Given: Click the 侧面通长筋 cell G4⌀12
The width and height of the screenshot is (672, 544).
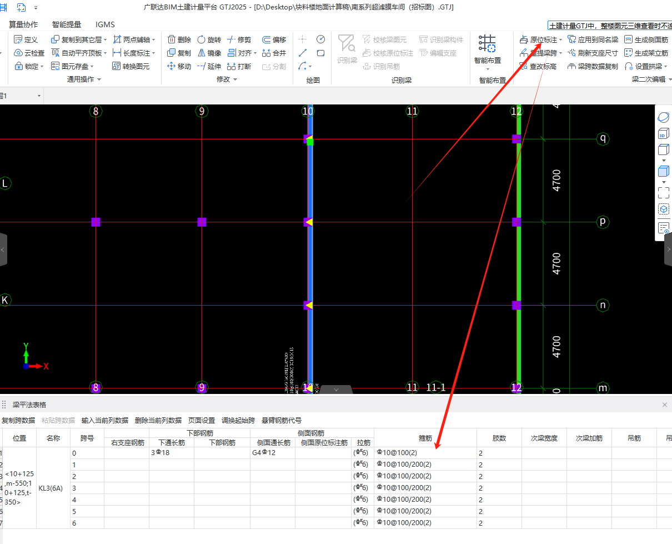Looking at the screenshot, I should (273, 453).
